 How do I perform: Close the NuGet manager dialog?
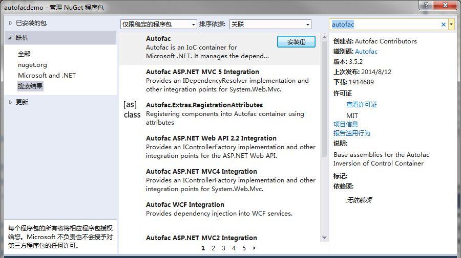[445, 5]
